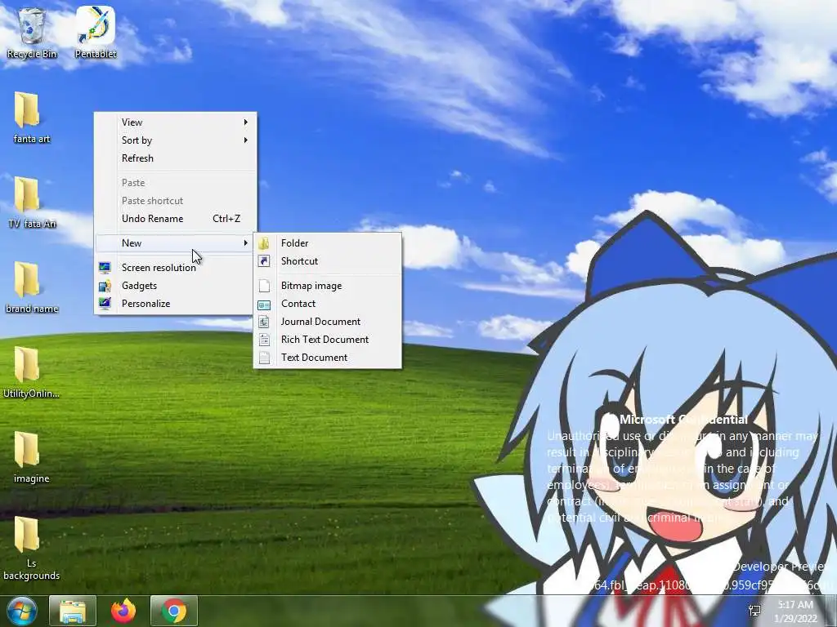
Task: Click the Ctrl+Z shortcut text
Action: click(226, 219)
